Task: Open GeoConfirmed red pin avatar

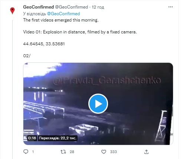Action: 12,11
